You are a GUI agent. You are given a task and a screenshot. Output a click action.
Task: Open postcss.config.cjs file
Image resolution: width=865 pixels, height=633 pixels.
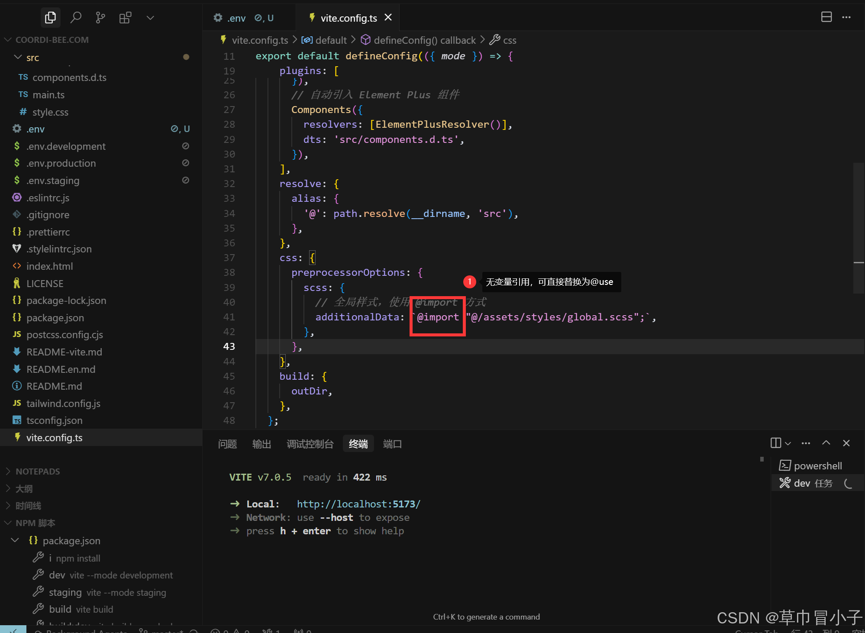click(101, 335)
